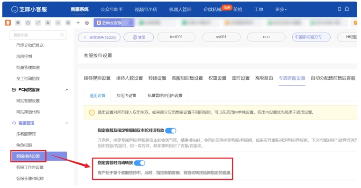Click the link chain icon in toolbar
The width and height of the screenshot is (361, 188).
pos(38,23)
